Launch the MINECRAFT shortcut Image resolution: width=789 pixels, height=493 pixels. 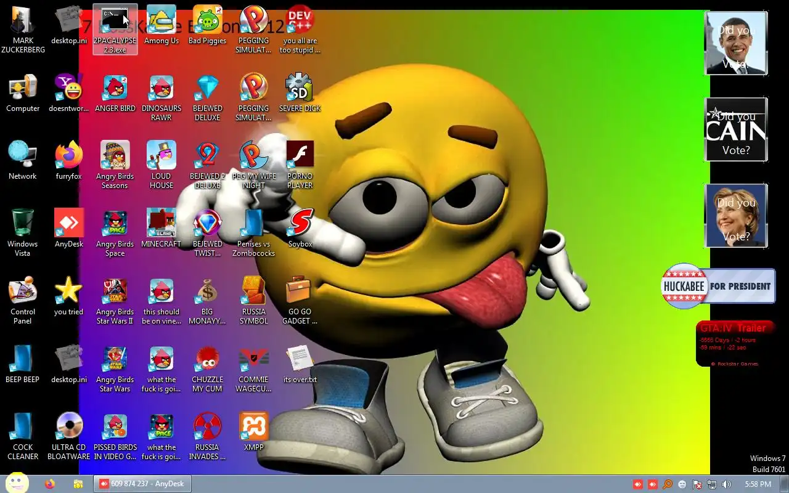(x=161, y=229)
